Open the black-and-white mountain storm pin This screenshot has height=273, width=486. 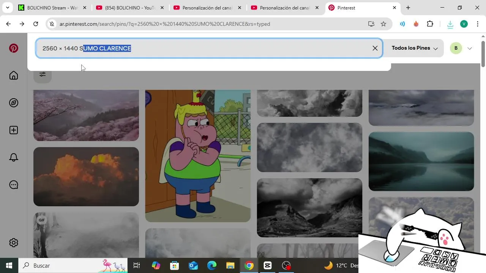(x=309, y=208)
